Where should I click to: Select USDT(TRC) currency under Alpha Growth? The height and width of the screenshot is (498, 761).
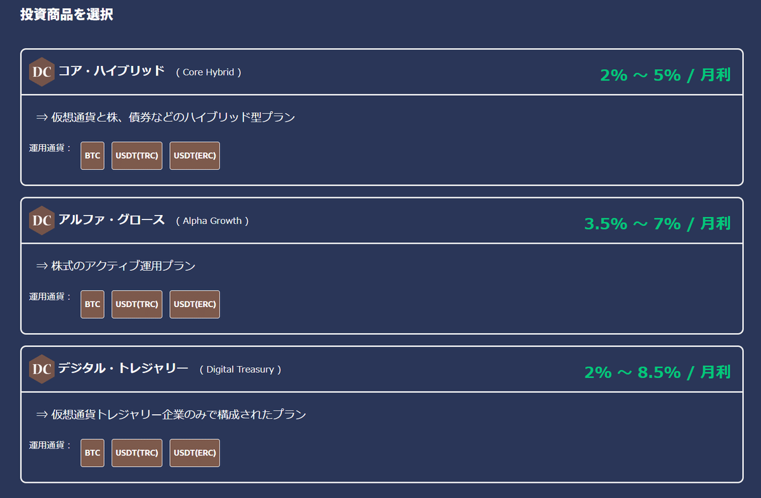[x=136, y=304]
